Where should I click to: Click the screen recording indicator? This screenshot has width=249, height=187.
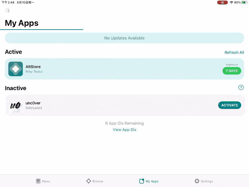[222, 2]
